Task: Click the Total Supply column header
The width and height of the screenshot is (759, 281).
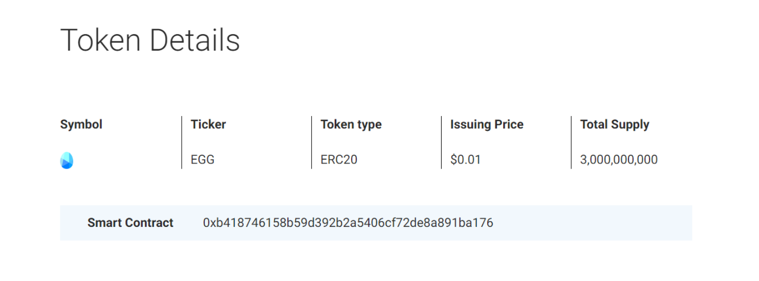Action: (615, 125)
